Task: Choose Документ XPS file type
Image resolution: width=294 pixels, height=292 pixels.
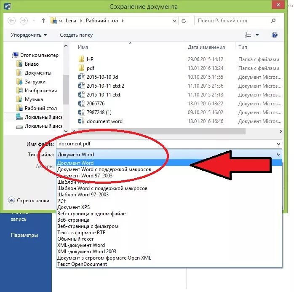Action: point(169,207)
